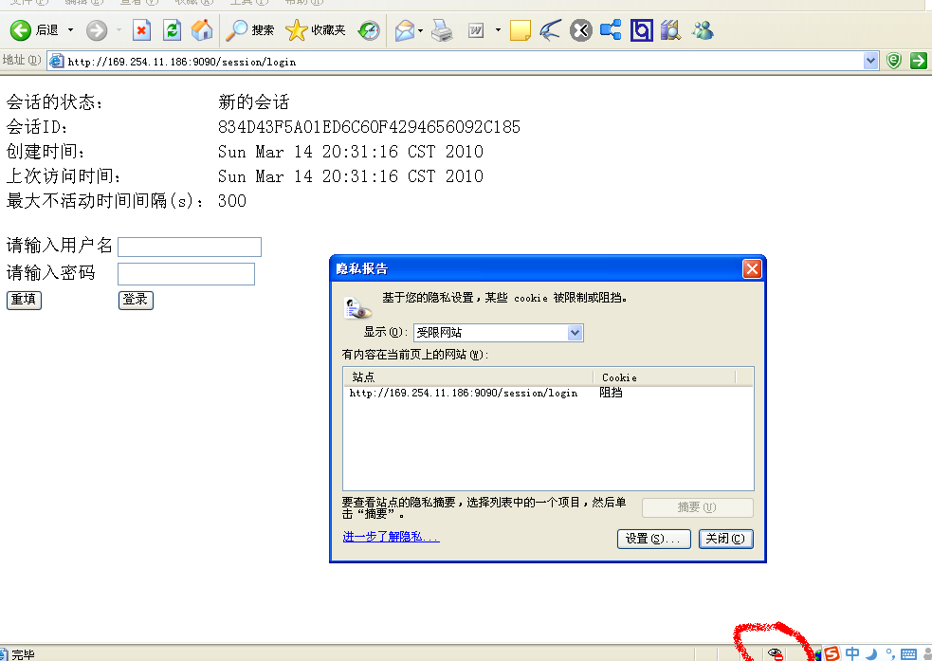Click the password (请输入密码) input field
The image size is (932, 661).
click(186, 274)
